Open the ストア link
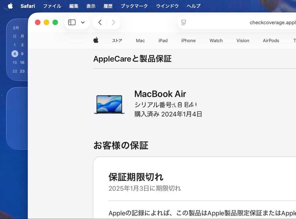Screen dimensions: 296x219 coord(117,40)
